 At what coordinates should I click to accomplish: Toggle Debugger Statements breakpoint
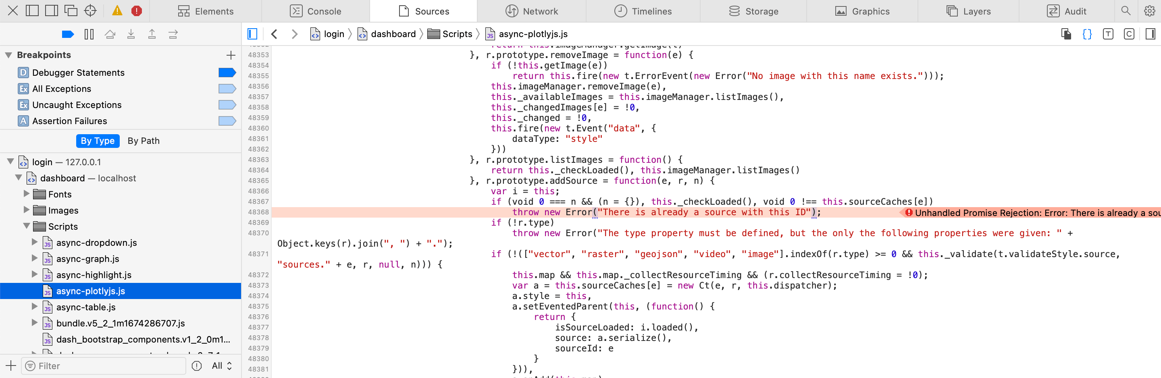click(x=227, y=73)
